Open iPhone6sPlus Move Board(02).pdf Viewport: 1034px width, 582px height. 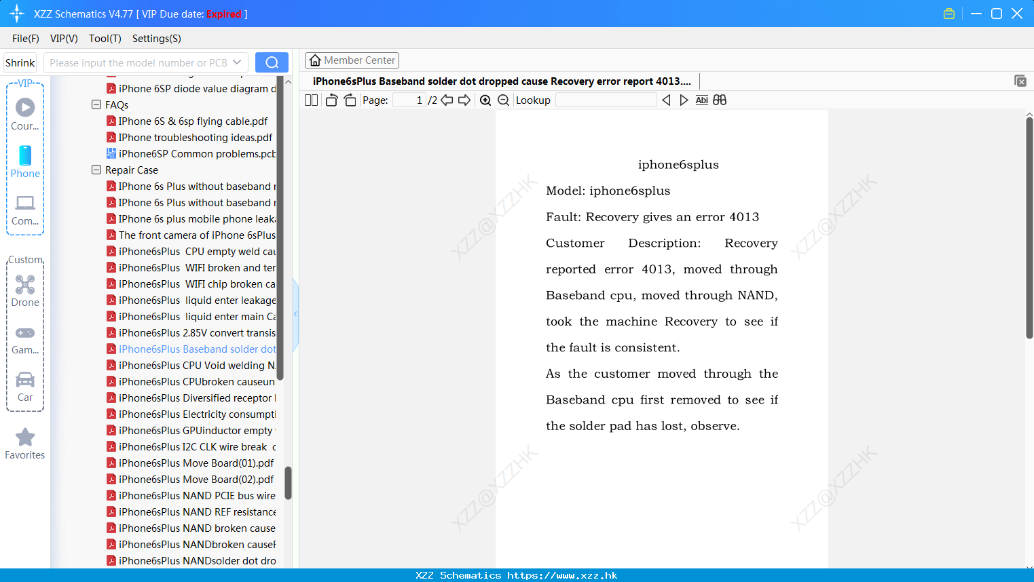click(x=191, y=480)
